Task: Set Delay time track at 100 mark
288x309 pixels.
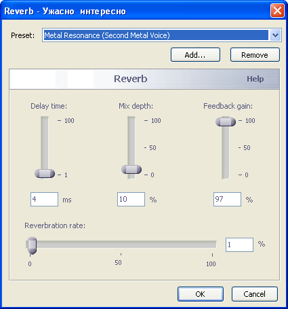Action: [45, 121]
